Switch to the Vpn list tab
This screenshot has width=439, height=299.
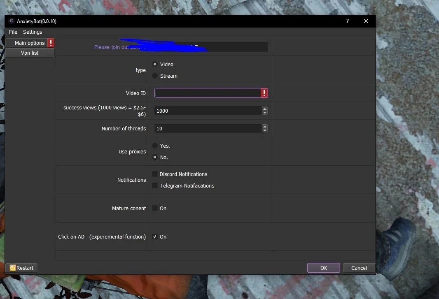pyautogui.click(x=30, y=53)
